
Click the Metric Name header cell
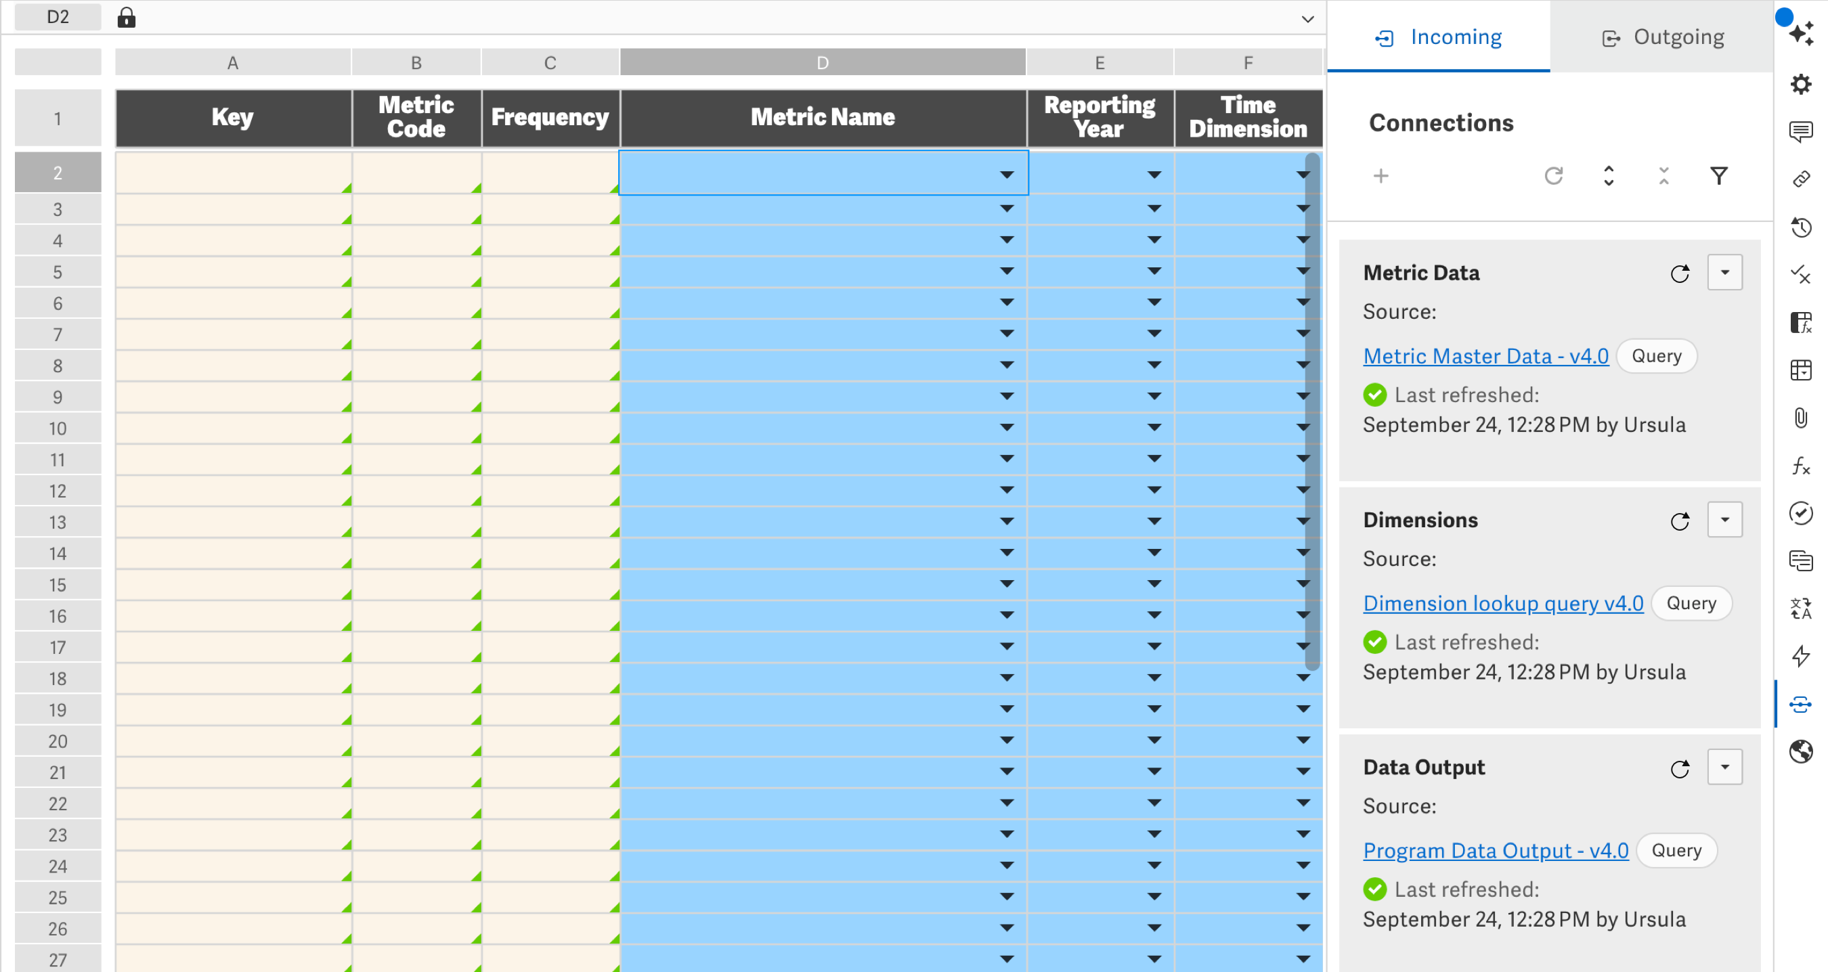[x=823, y=118]
